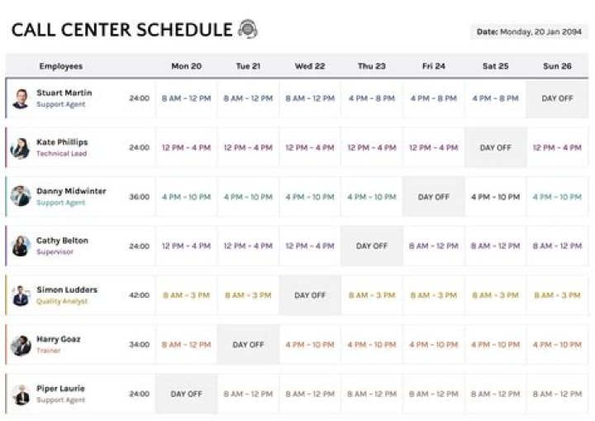Click Danny Midwinter's Friday DAY OFF cell

pyautogui.click(x=434, y=197)
